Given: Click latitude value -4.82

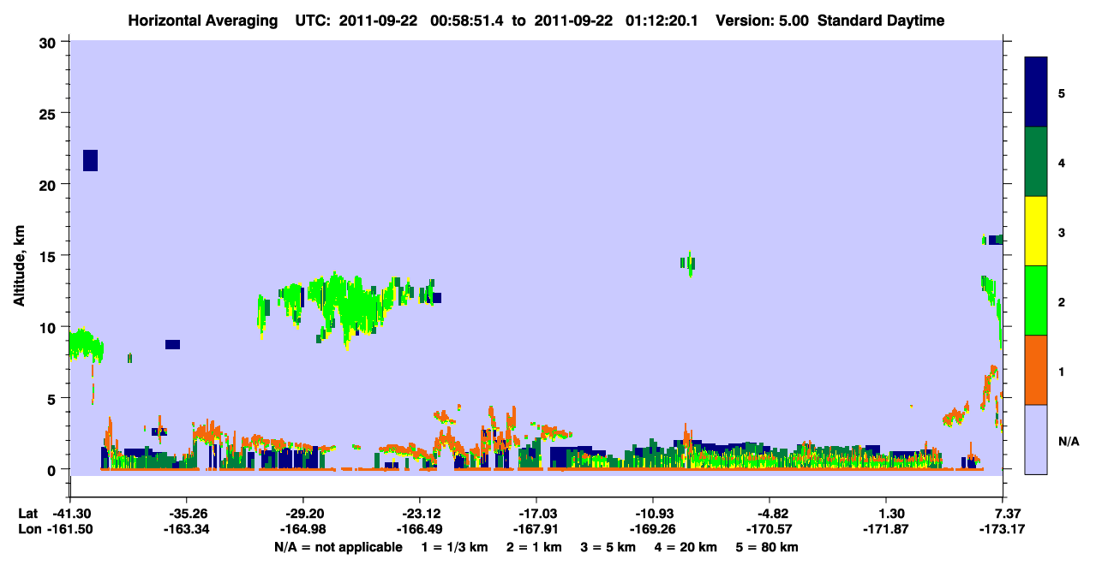Looking at the screenshot, I should (x=770, y=514).
